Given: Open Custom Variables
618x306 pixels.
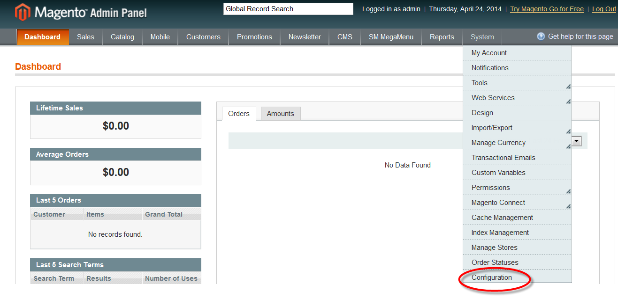Looking at the screenshot, I should point(517,173).
